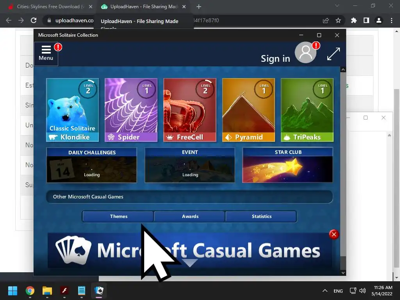Toggle fullscreen with the diagonal arrows icon

pos(334,54)
